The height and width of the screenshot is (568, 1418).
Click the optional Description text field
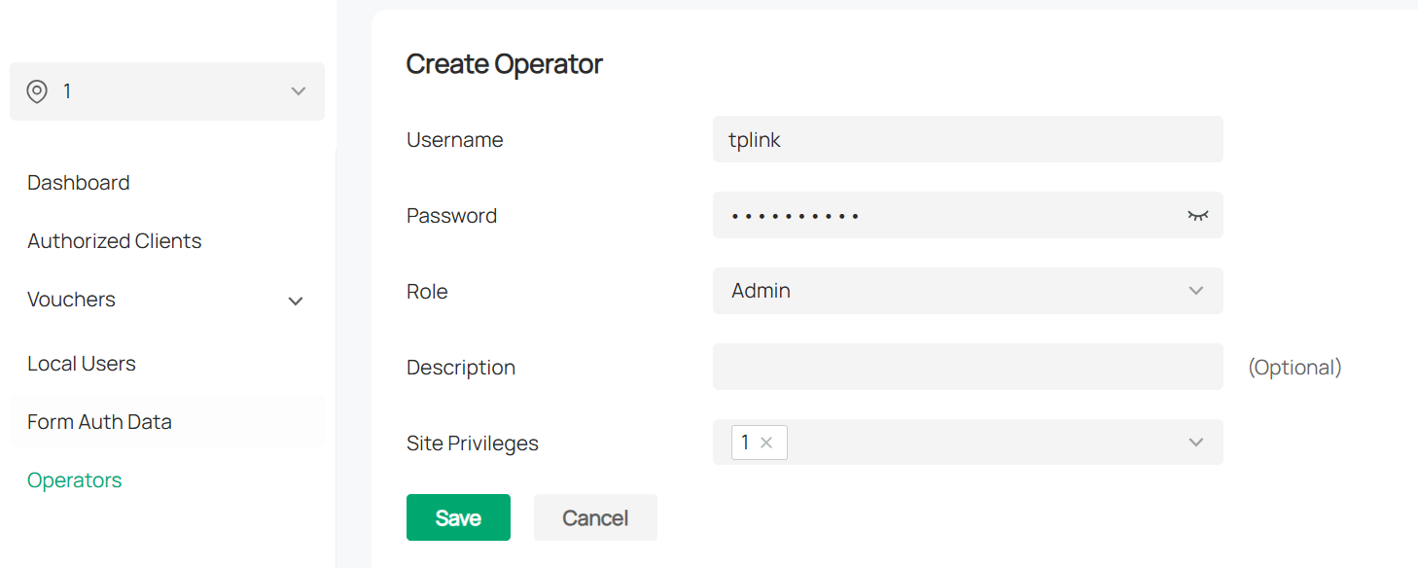coord(967,367)
